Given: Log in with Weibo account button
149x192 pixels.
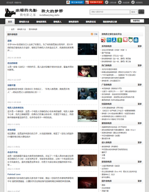Looking at the screenshot, I should click(x=94, y=2).
